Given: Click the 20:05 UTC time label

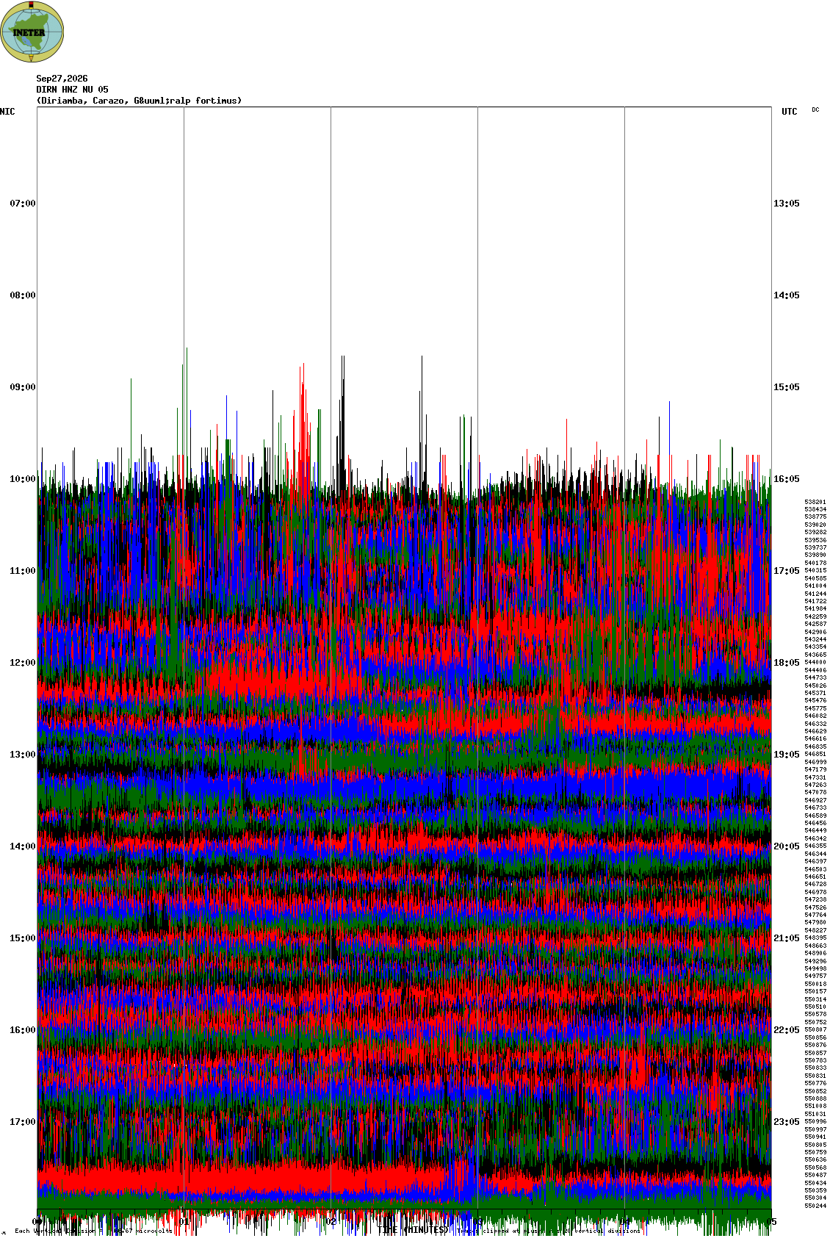Looking at the screenshot, I should click(x=787, y=846).
